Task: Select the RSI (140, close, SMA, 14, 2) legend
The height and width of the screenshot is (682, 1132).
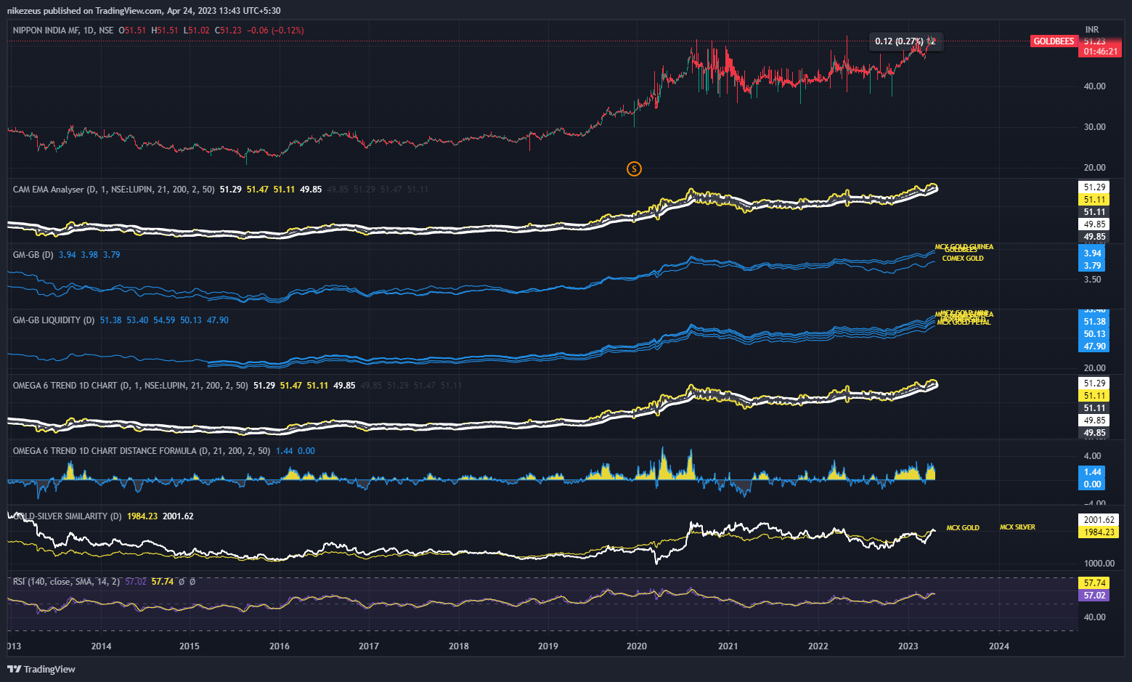Action: pos(66,582)
